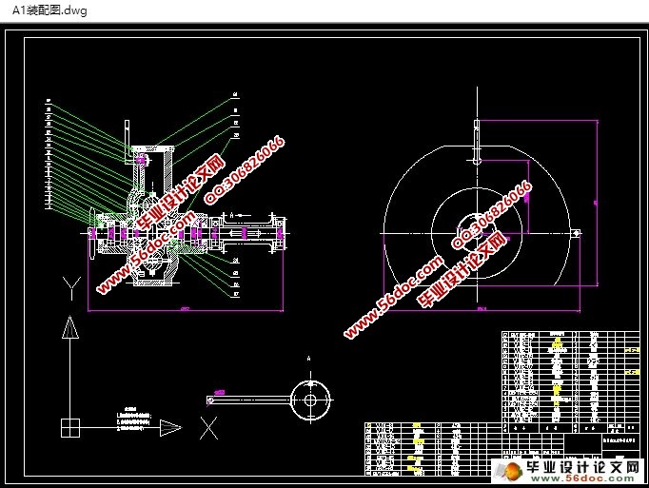Viewport: 649px width, 488px height.
Task: Select the small circular wheel in view A
Action: coord(309,398)
